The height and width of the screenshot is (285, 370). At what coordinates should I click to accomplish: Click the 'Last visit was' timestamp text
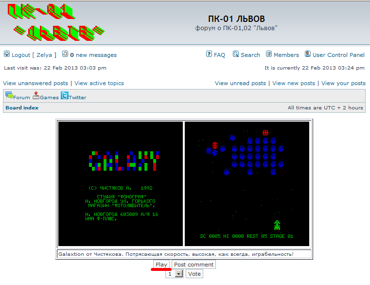tap(55, 68)
